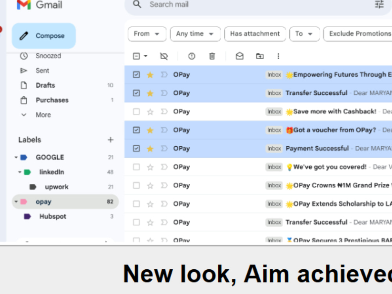
Task: Uncheck the Empowering Futures email checkbox
Action: [x=136, y=74]
